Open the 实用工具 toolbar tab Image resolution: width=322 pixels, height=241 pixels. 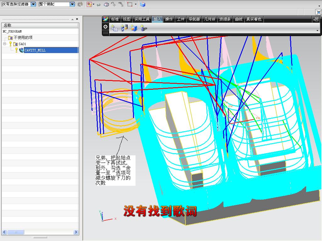click(x=142, y=19)
